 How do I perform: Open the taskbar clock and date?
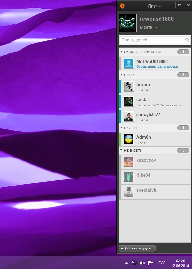(180, 263)
